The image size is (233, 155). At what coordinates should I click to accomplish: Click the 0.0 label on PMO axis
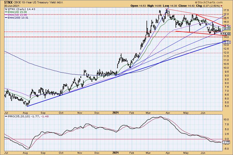(227, 139)
